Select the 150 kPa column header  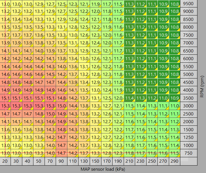pyautogui.click(x=95, y=161)
